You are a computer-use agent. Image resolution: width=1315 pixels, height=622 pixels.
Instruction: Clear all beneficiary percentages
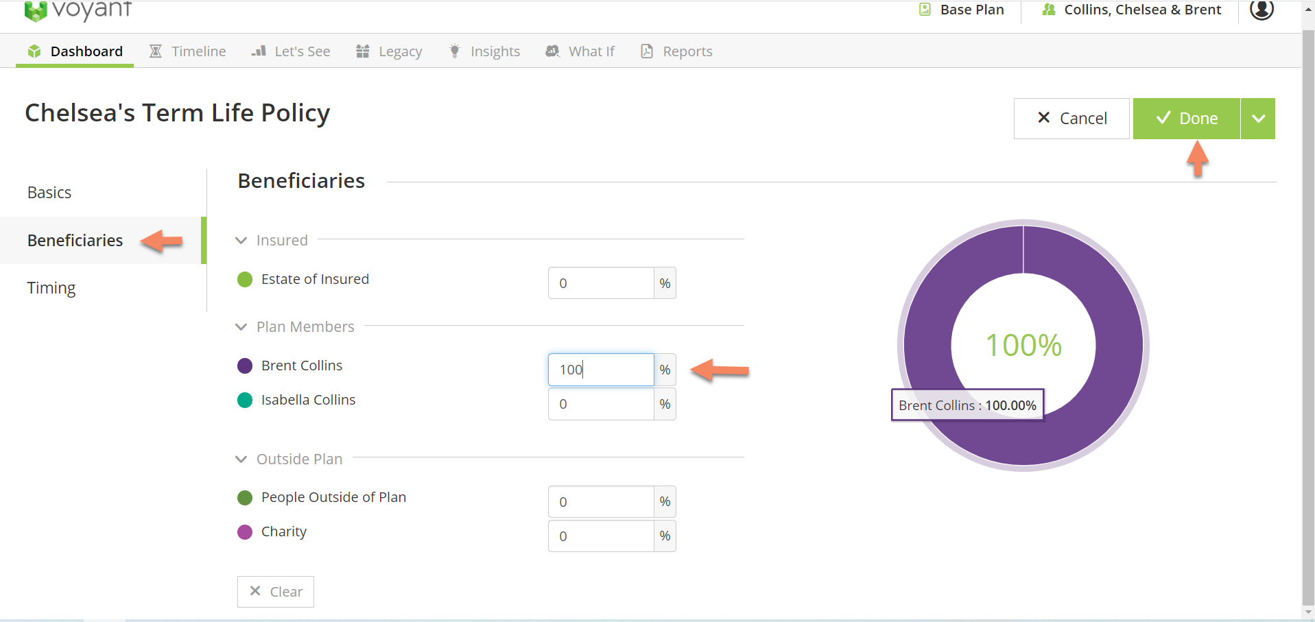pyautogui.click(x=276, y=591)
